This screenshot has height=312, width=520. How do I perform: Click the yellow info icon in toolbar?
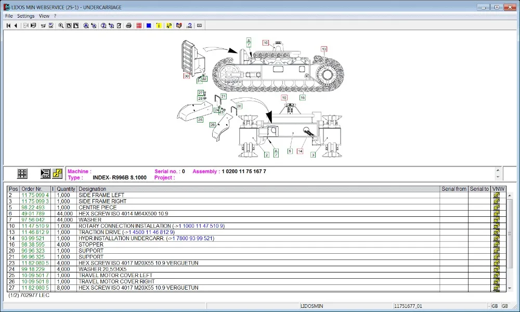(159, 25)
